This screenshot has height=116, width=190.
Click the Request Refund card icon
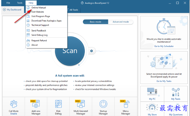click(28, 40)
